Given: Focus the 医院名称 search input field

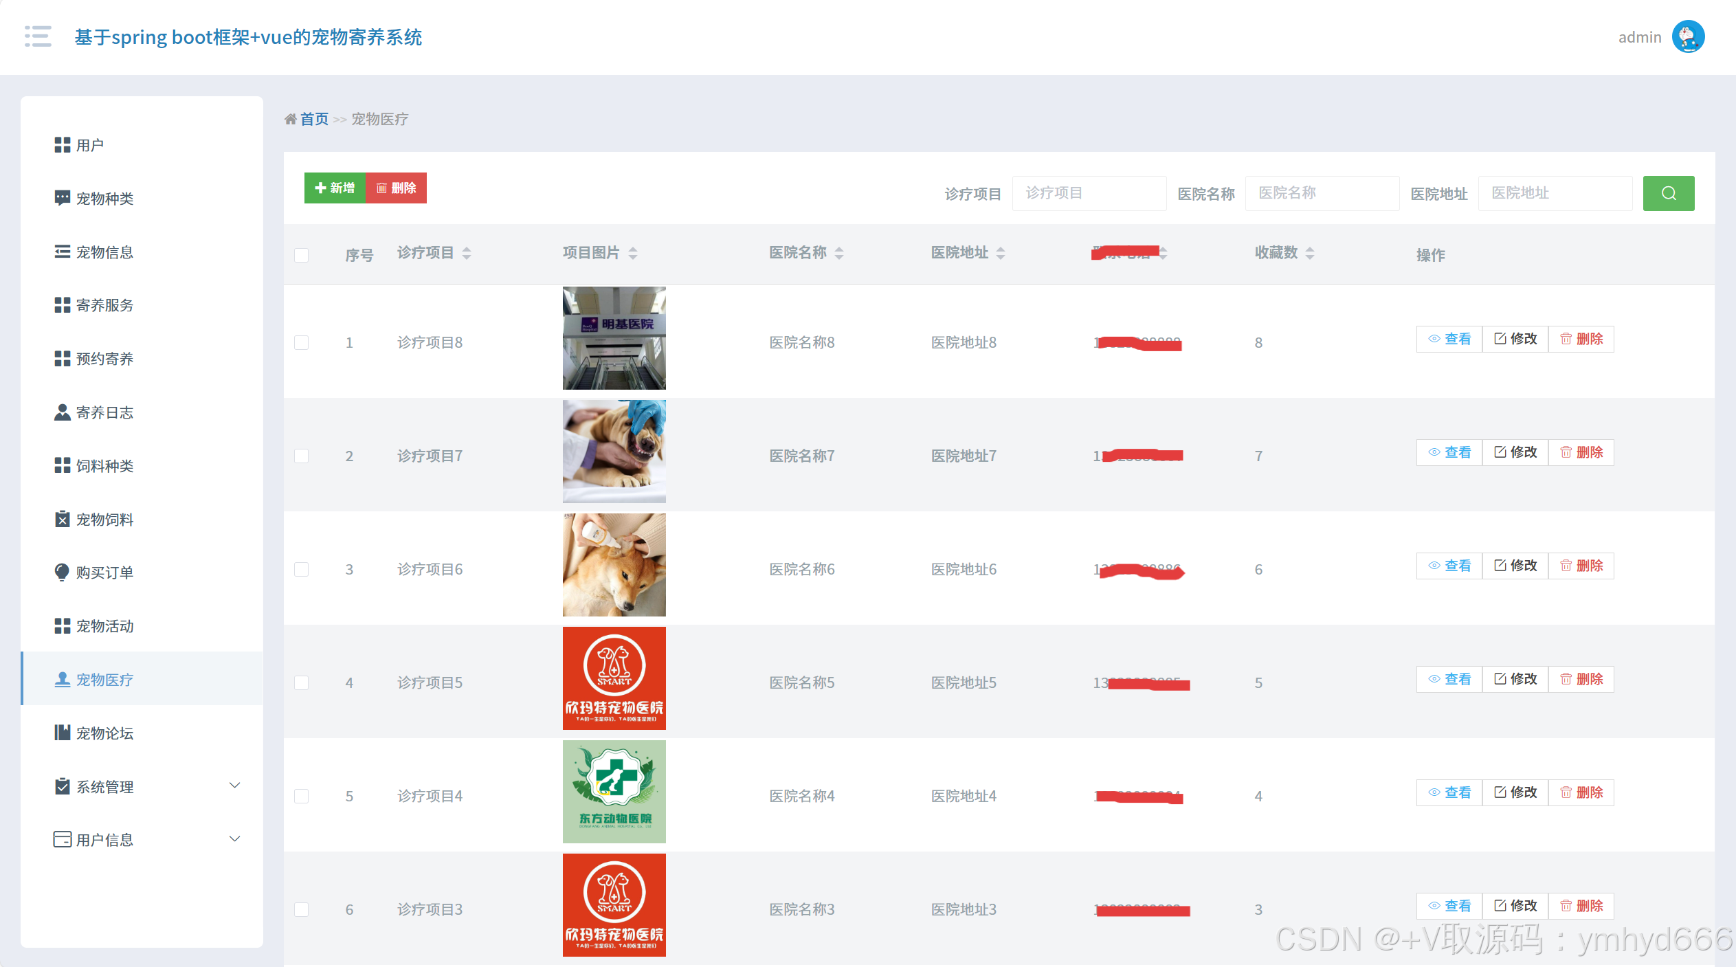Looking at the screenshot, I should click(1321, 193).
